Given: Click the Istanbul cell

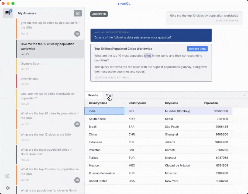Looking at the screenshot, I should click(x=180, y=158).
